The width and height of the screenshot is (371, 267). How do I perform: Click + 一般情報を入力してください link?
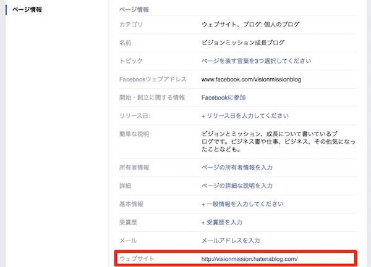[x=242, y=204]
